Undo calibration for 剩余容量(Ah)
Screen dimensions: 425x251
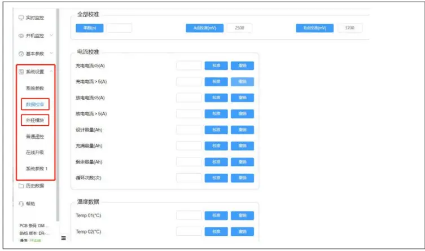[x=242, y=162]
